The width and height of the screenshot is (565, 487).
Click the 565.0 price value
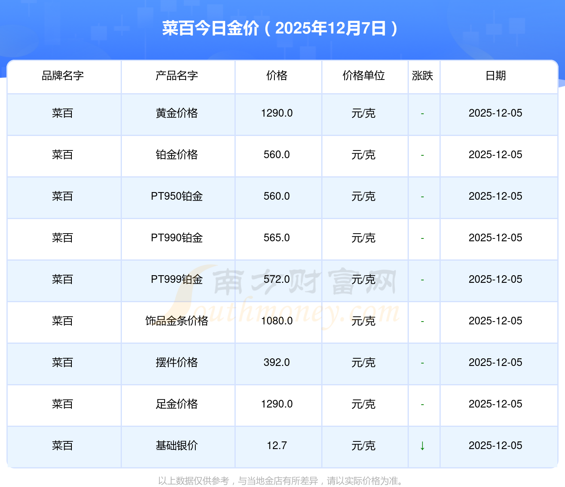(277, 238)
